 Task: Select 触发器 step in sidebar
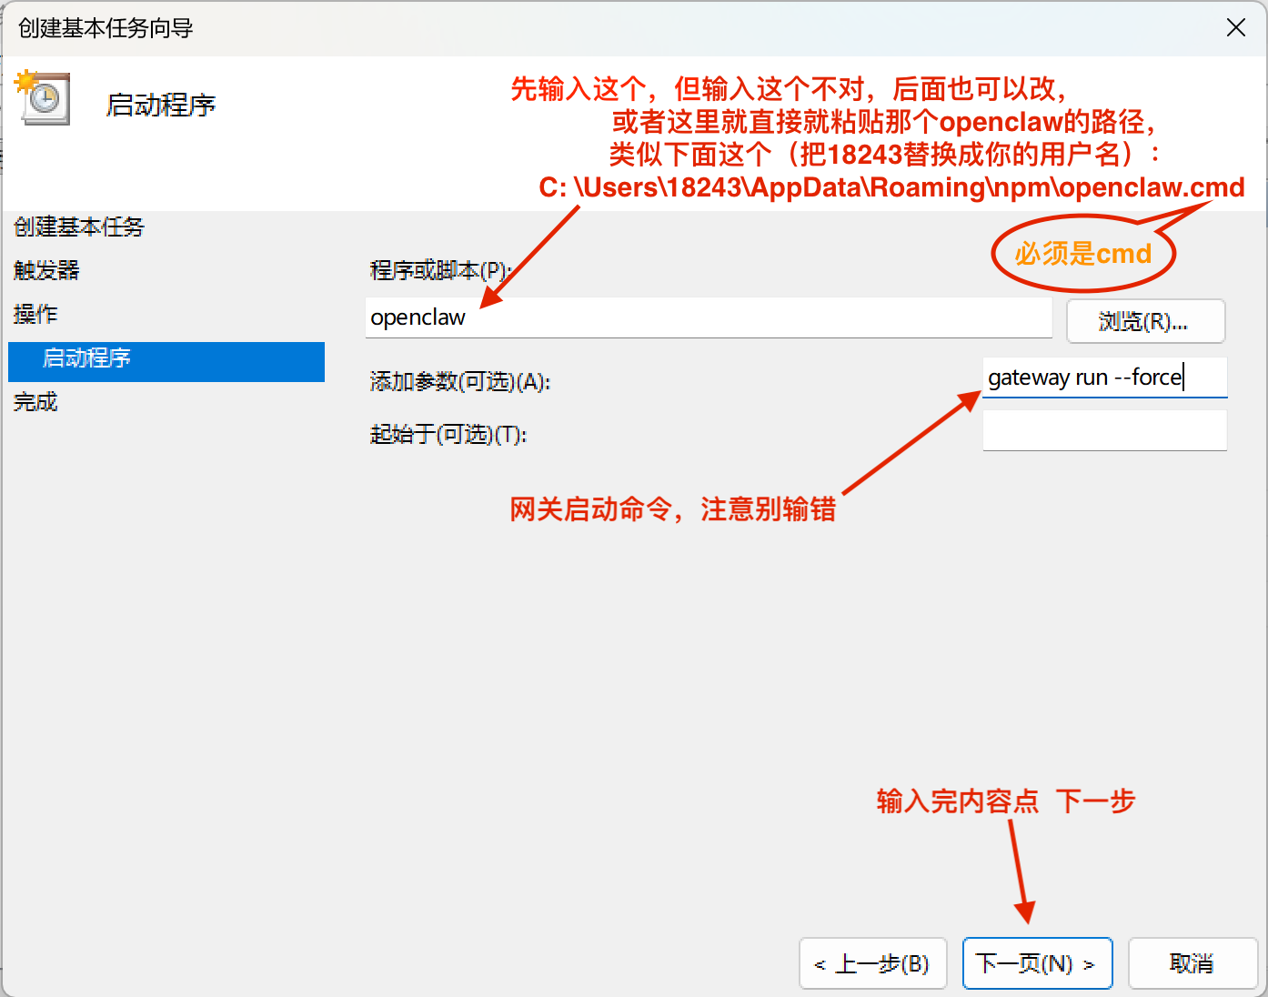pos(46,270)
